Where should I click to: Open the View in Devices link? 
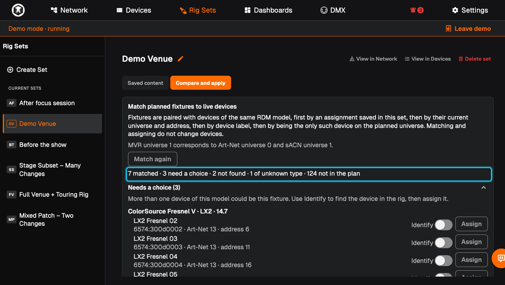tap(428, 59)
